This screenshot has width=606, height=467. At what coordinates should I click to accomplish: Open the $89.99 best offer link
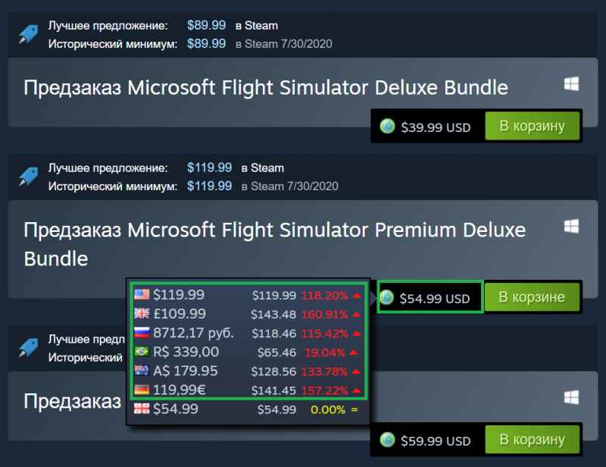[206, 26]
